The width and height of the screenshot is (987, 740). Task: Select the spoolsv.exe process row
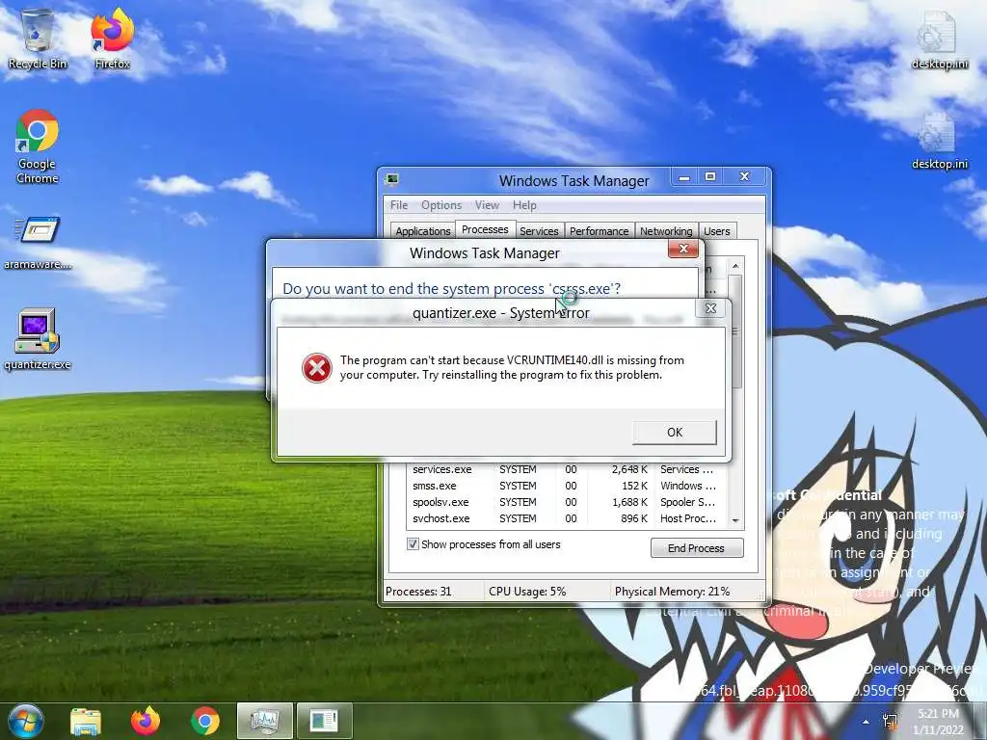569,502
